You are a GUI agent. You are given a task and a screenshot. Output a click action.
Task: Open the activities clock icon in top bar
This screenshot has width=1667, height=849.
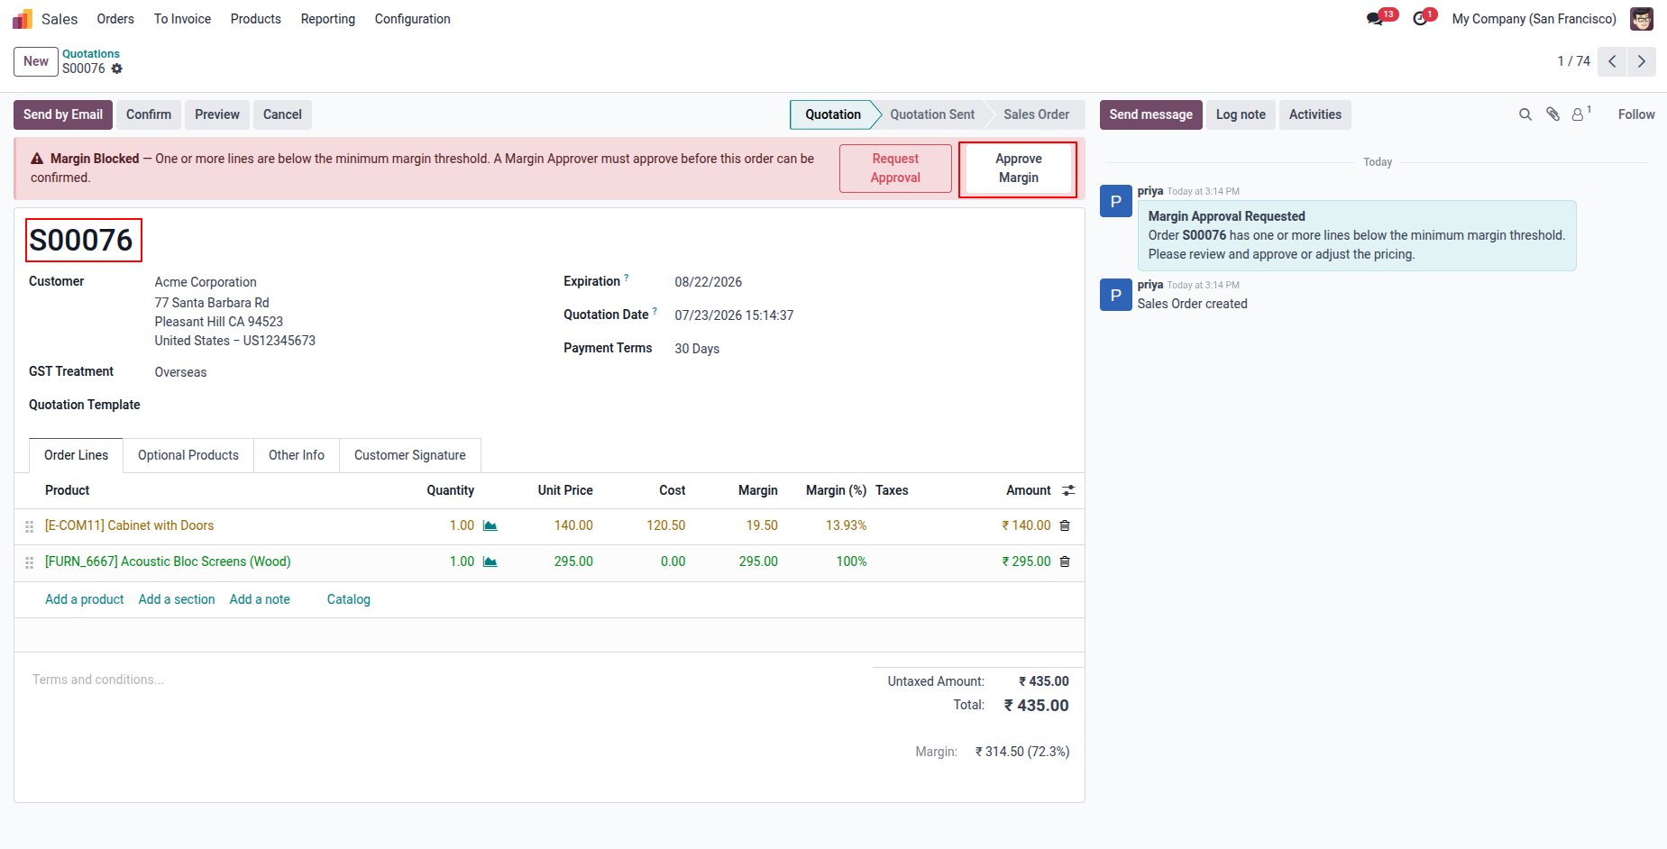[1420, 19]
